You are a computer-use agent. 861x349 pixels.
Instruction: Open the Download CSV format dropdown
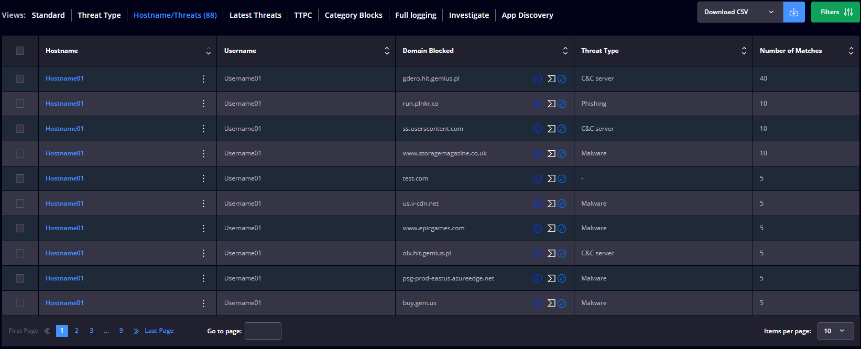point(740,12)
